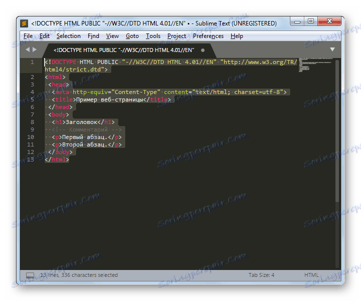Open the View menu
361x301 pixels.
(112, 36)
